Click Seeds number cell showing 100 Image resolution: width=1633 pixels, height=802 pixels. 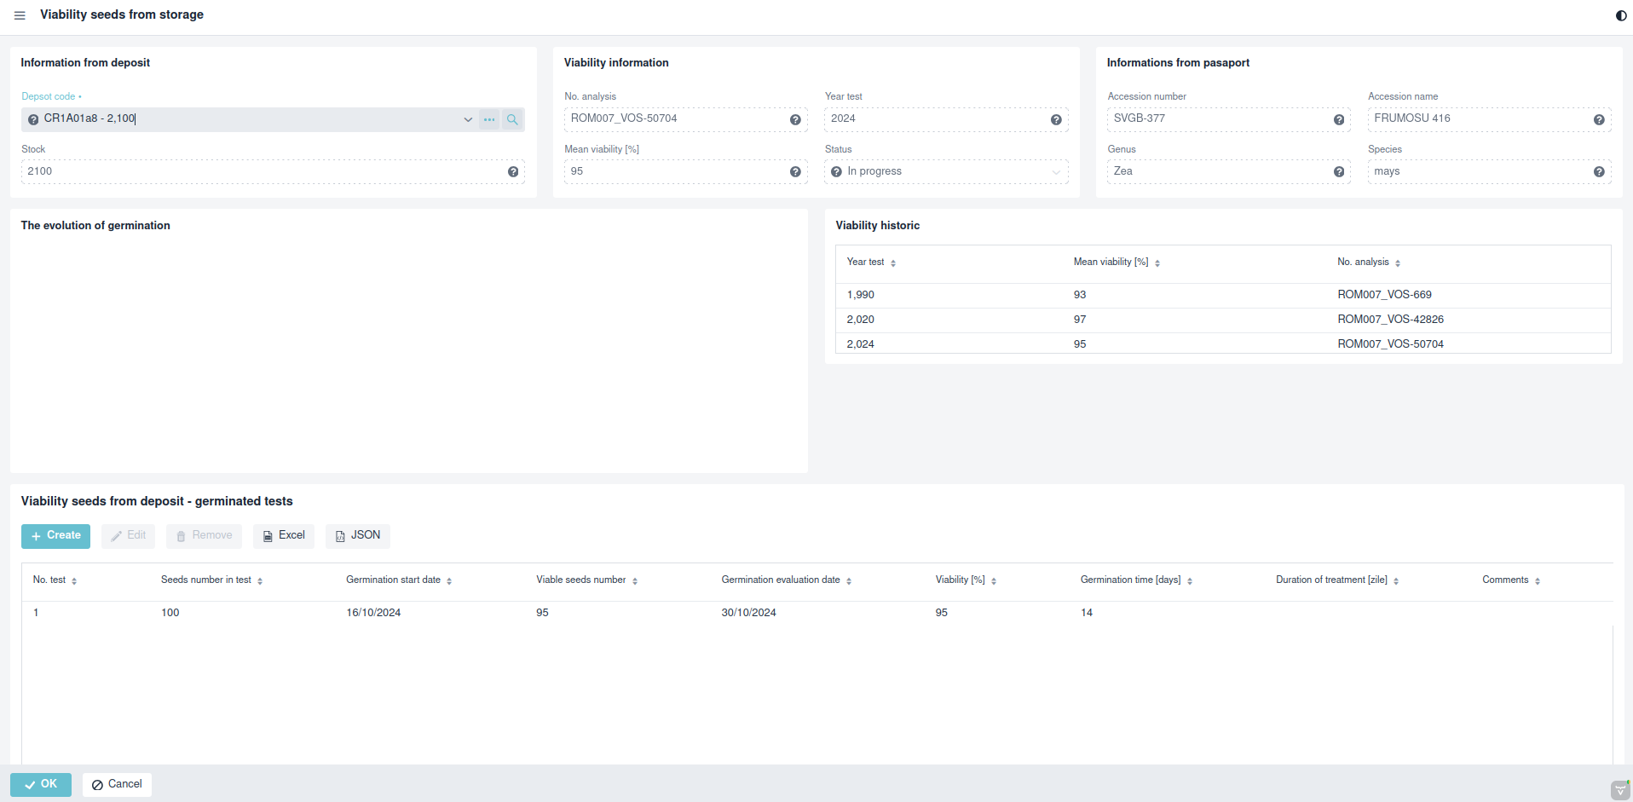(x=170, y=613)
